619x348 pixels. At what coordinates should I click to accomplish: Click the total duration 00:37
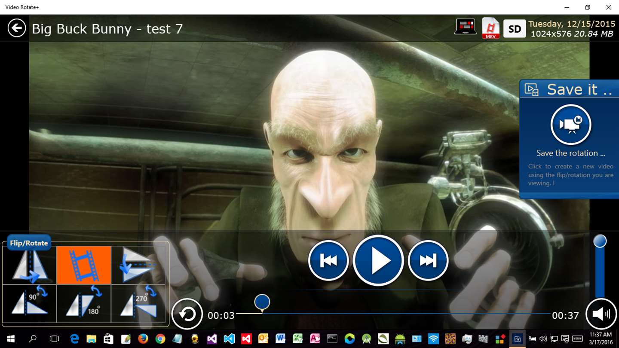(x=565, y=316)
